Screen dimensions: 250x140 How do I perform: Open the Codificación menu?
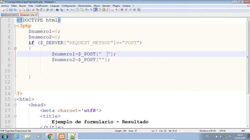coord(41,6)
